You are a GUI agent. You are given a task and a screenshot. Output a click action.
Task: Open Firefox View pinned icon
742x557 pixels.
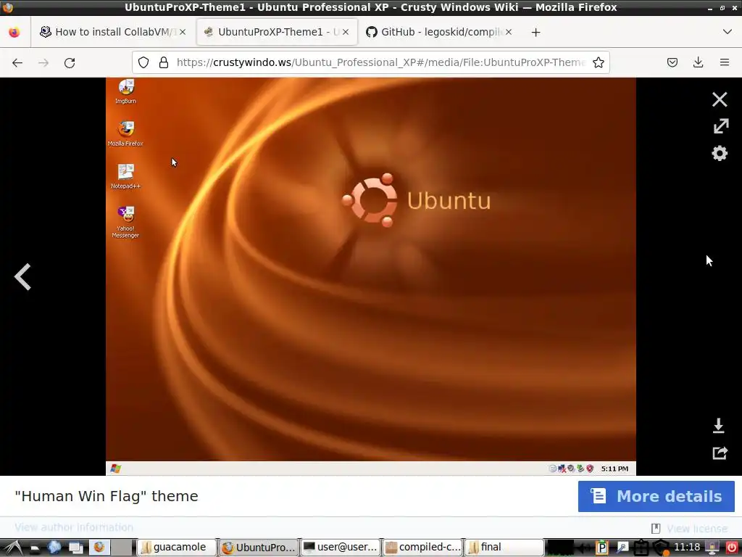click(x=14, y=32)
